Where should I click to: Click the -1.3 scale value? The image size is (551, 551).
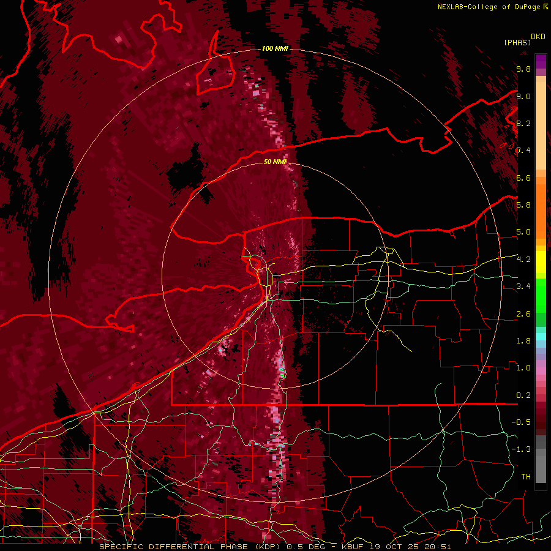click(x=521, y=449)
